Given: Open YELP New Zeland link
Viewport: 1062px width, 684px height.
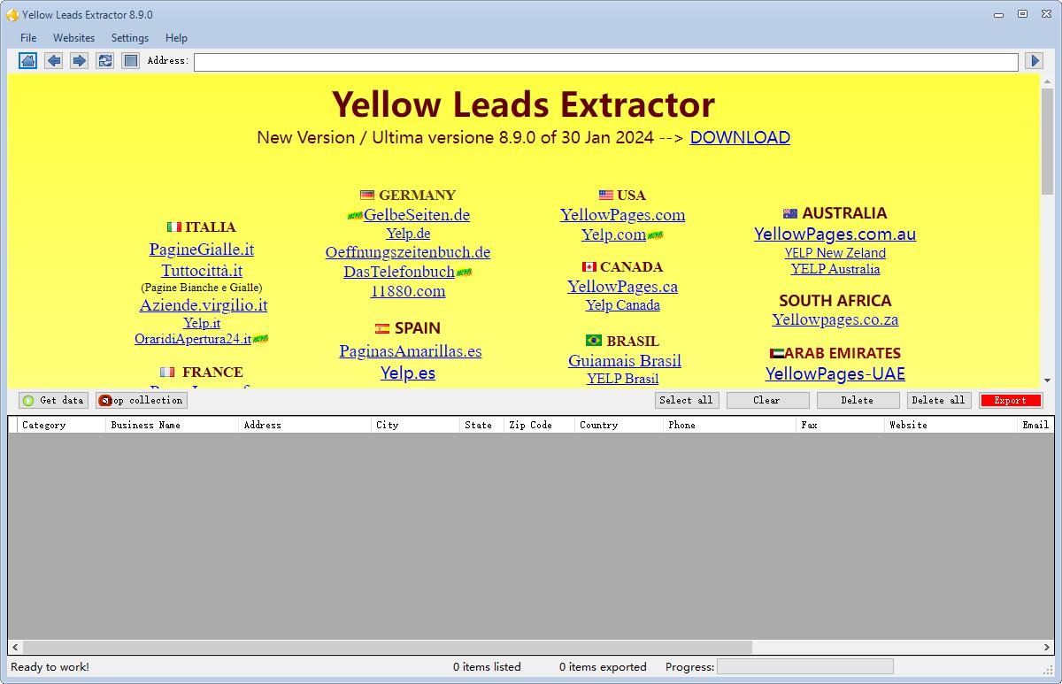Looking at the screenshot, I should coord(835,253).
